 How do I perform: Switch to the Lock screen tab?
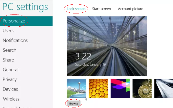pyautogui.click(x=76, y=9)
